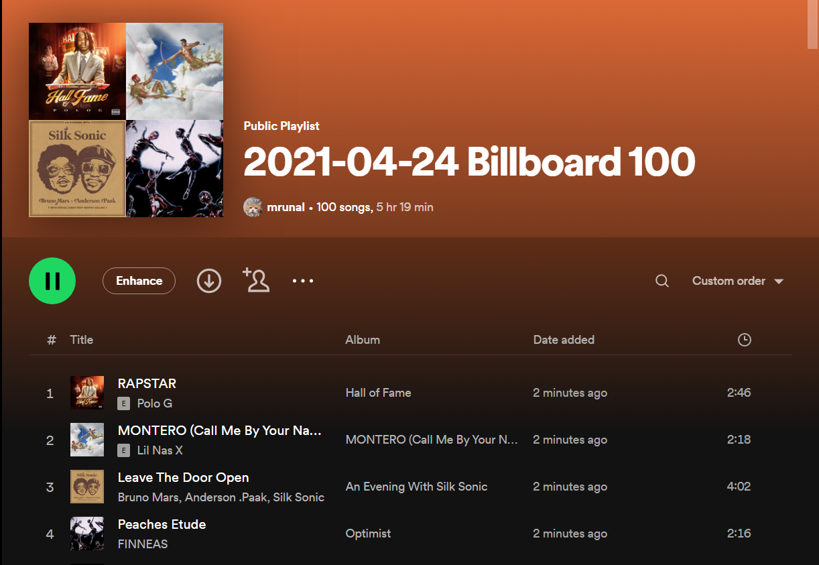
Task: Click the download playlist icon
Action: pyautogui.click(x=208, y=281)
